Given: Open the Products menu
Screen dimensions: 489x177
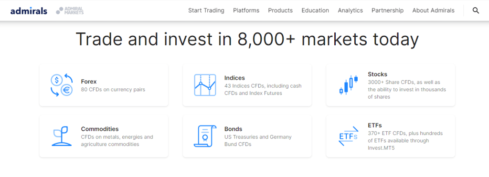Looking at the screenshot, I should point(280,10).
